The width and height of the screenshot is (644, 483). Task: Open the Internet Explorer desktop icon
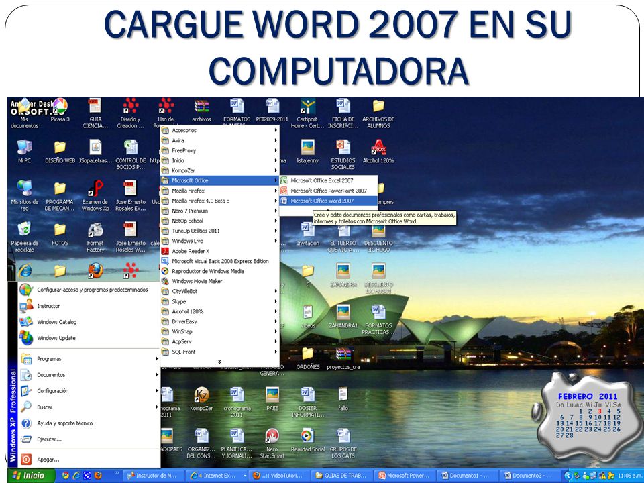[25, 270]
